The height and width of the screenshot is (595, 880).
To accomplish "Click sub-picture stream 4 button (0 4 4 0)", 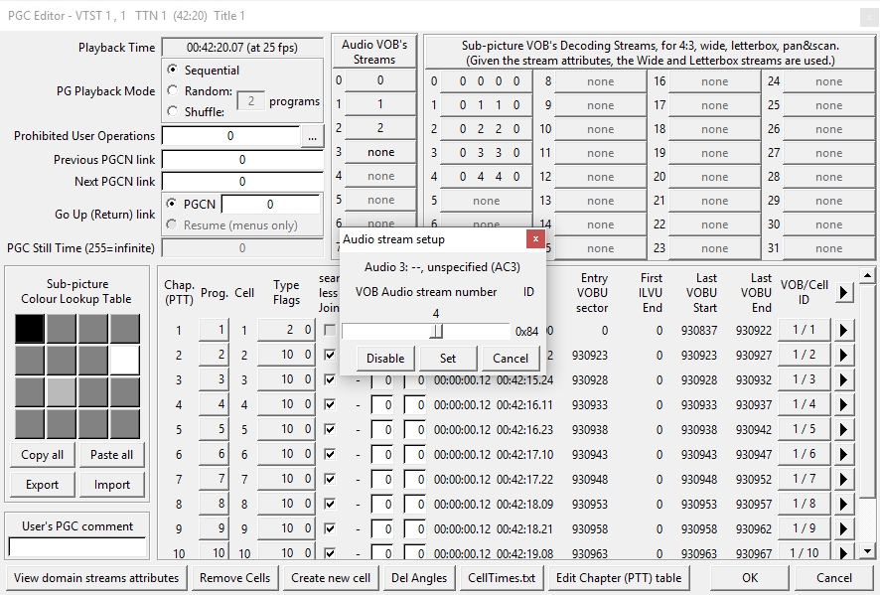I will pos(486,177).
